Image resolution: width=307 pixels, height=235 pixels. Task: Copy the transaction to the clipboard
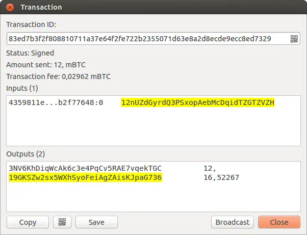tap(28, 222)
